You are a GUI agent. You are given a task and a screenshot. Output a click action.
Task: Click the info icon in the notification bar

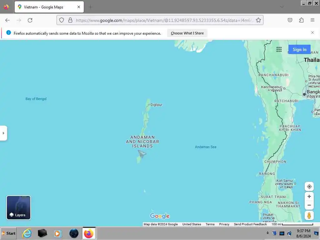coord(8,32)
